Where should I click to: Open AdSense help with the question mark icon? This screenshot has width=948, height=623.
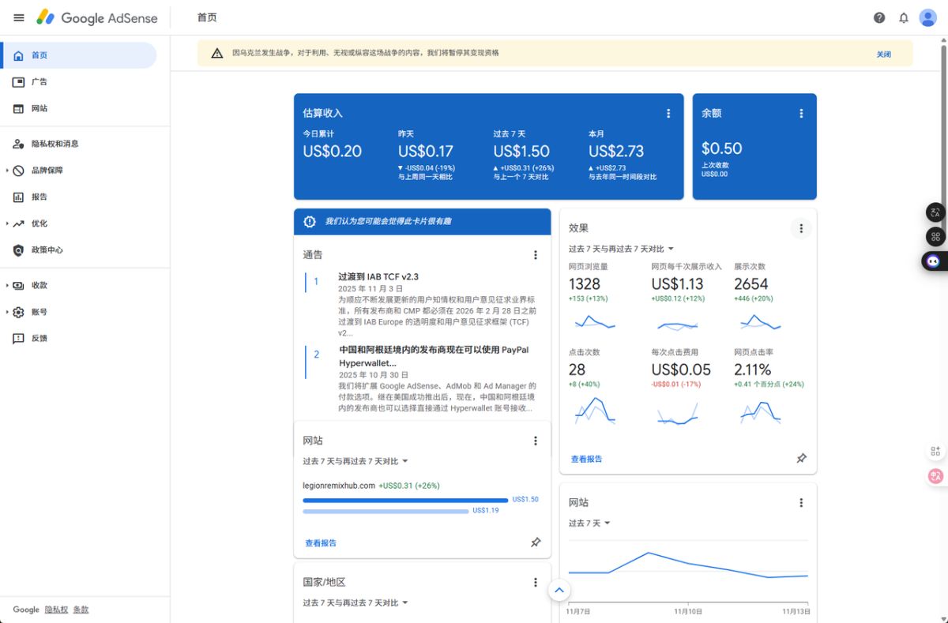(878, 17)
